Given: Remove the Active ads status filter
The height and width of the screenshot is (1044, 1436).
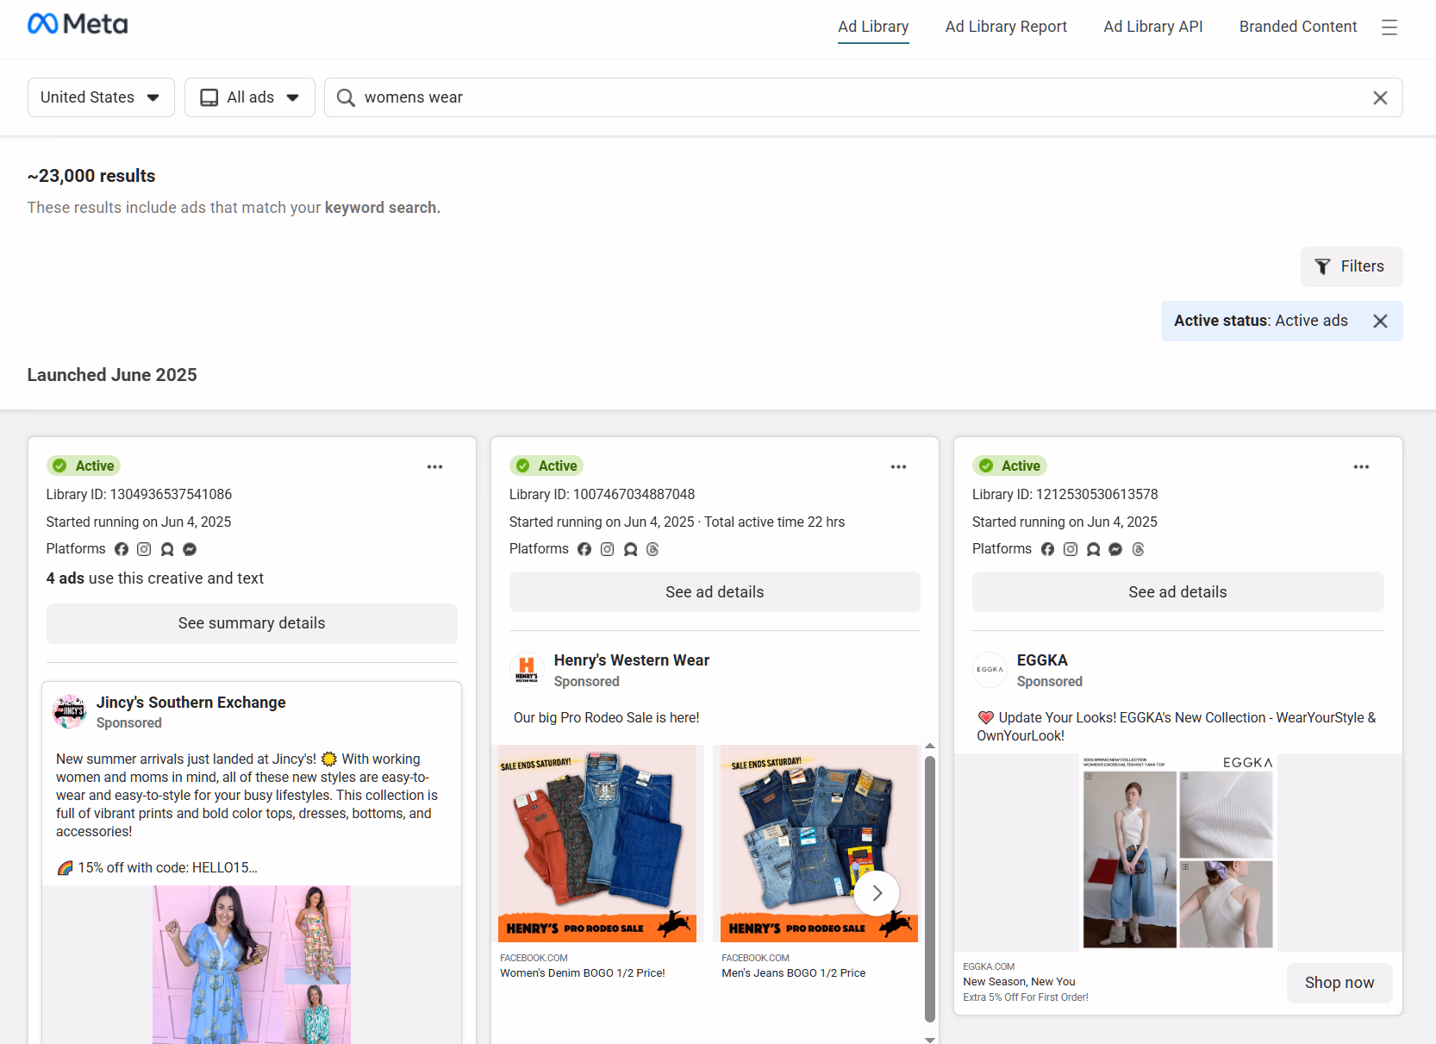Looking at the screenshot, I should [x=1380, y=321].
